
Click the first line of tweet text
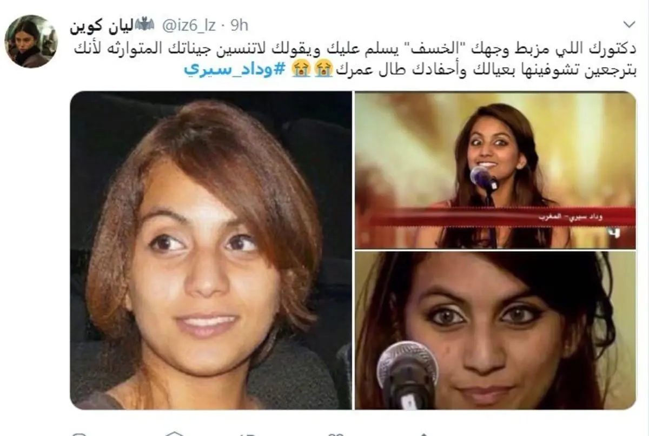click(x=355, y=50)
